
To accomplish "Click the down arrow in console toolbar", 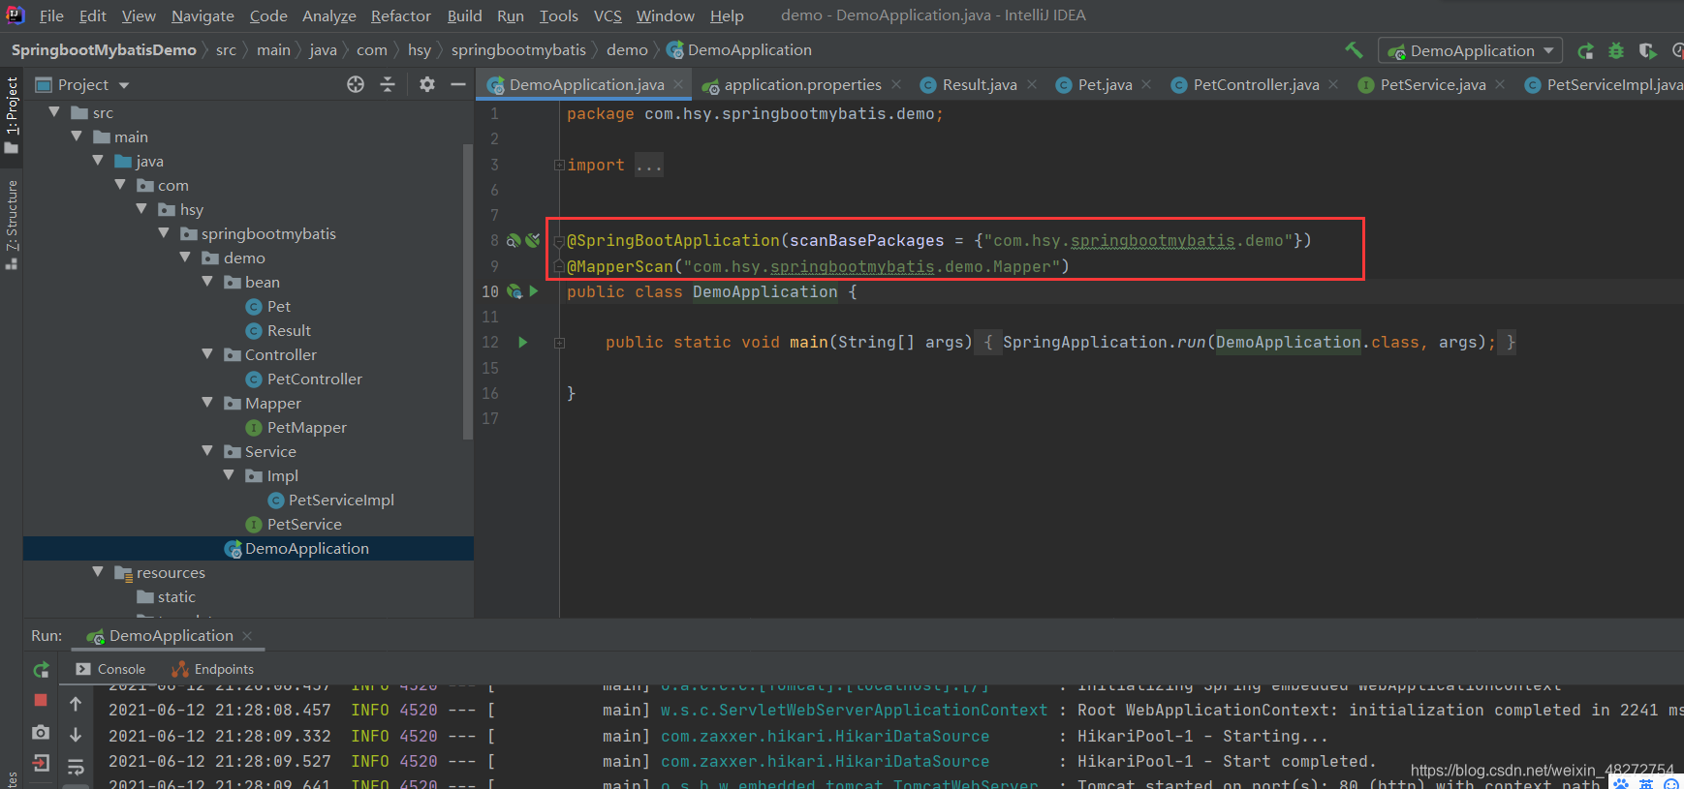I will tap(76, 735).
